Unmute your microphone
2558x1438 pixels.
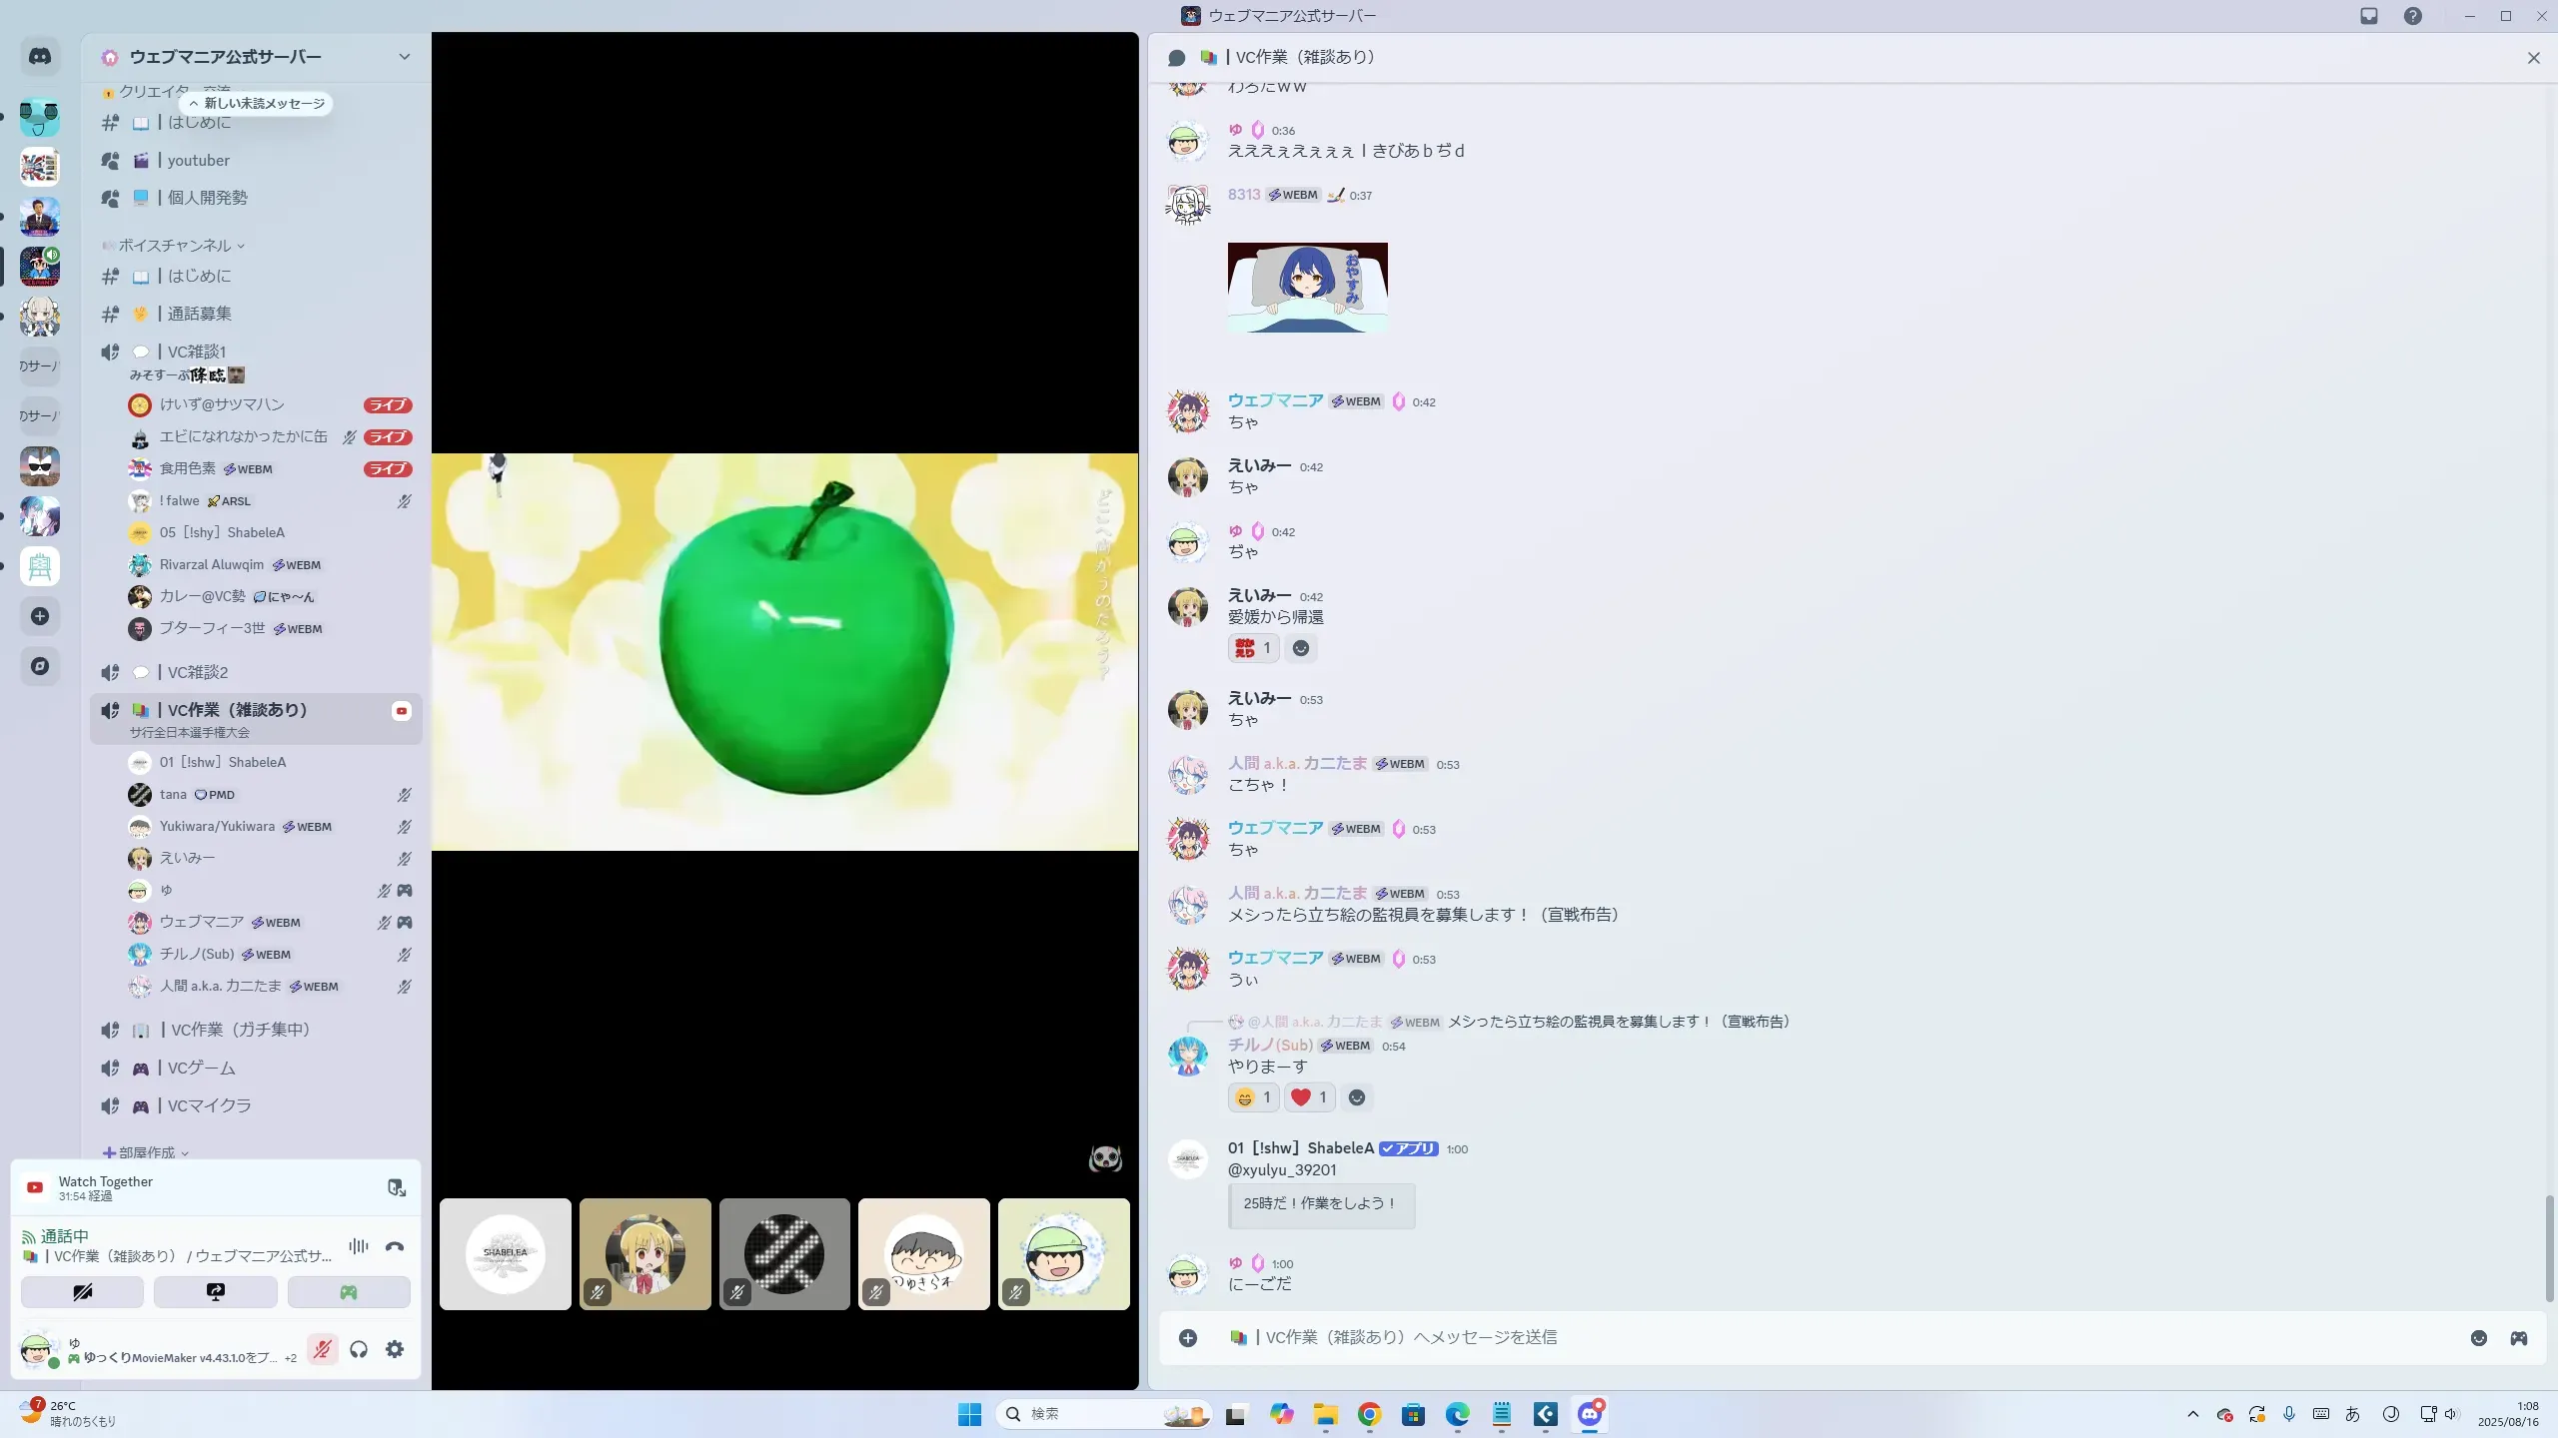tap(322, 1349)
